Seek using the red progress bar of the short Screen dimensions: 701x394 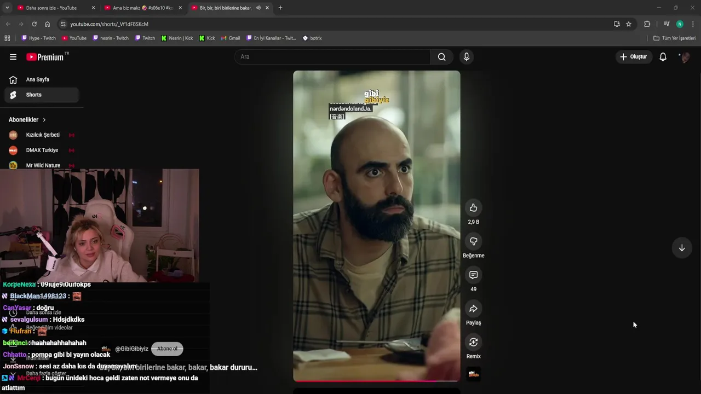(377, 381)
